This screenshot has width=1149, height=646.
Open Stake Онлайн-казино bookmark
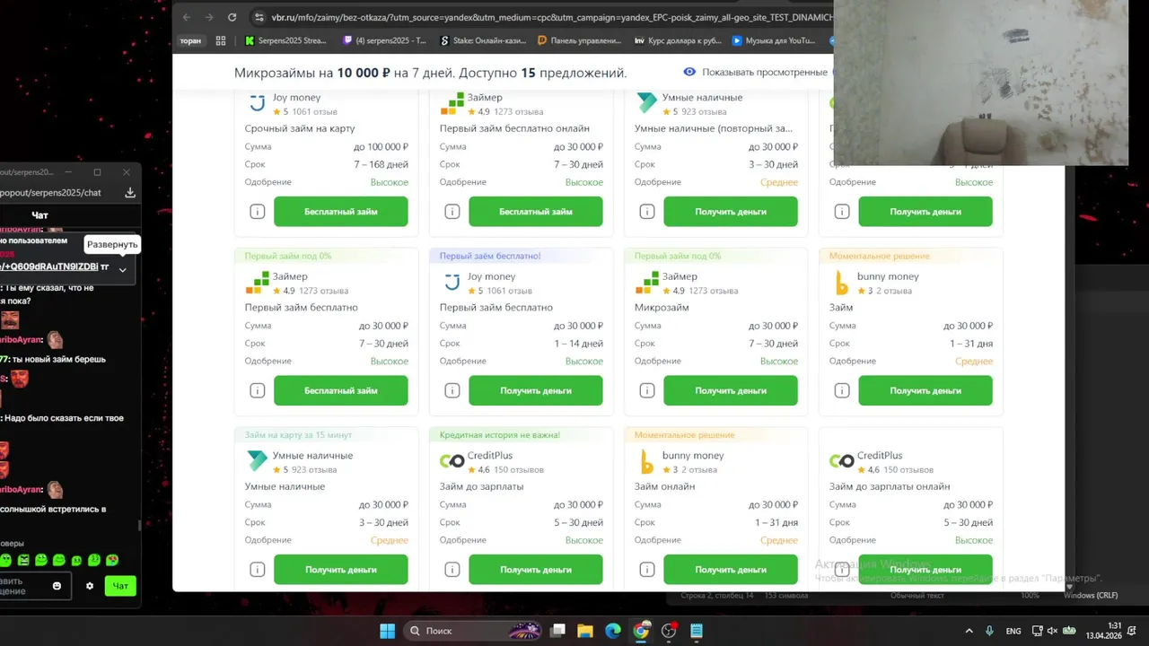(x=481, y=40)
